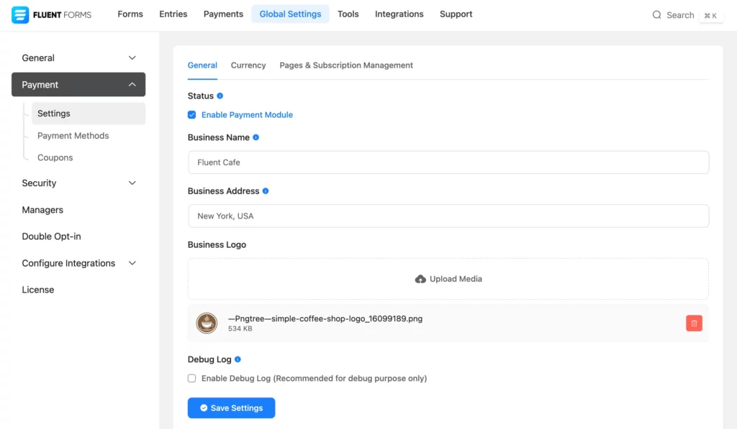Open the Entries menu
Screen dimensions: 737x429
173,14
